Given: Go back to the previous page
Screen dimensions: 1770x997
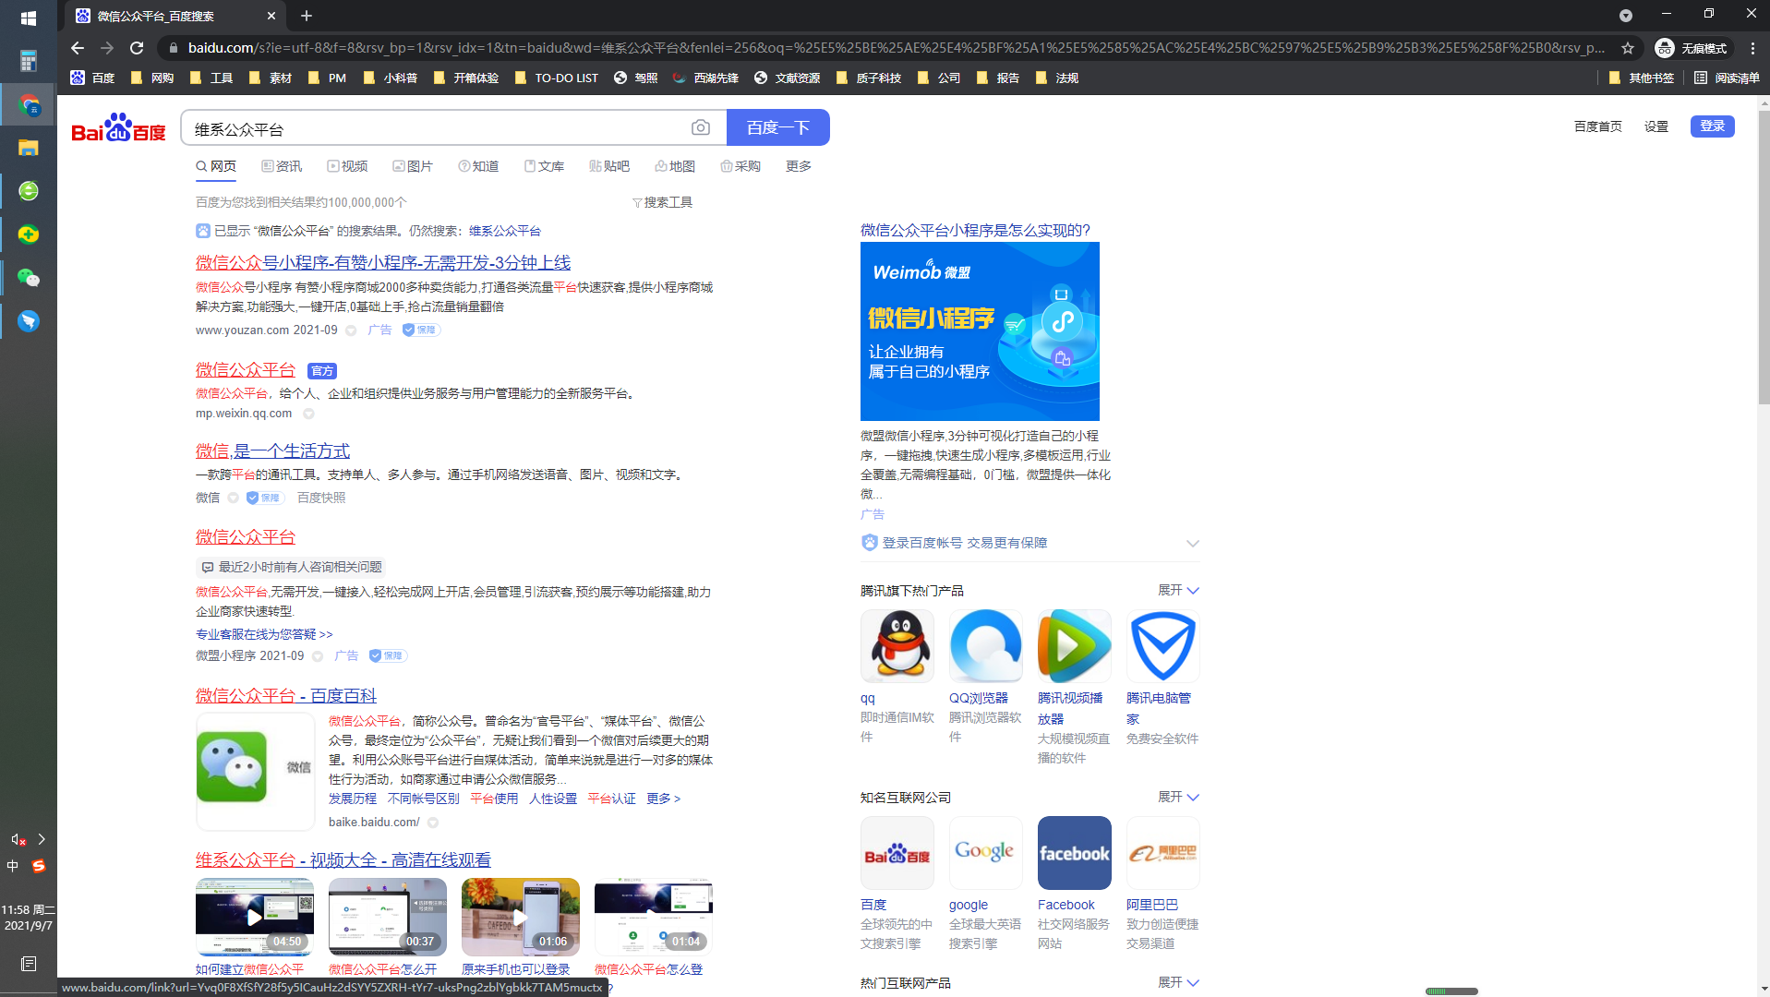Looking at the screenshot, I should point(78,48).
